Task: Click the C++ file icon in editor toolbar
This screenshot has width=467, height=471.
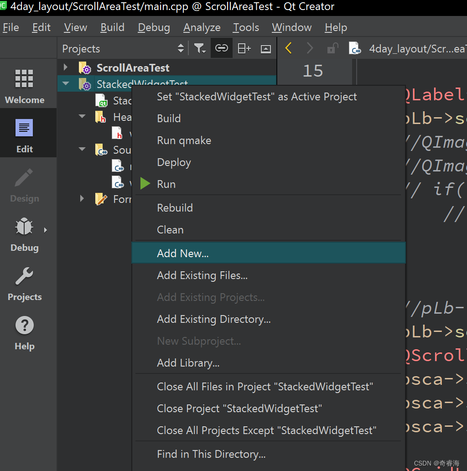Action: 355,48
